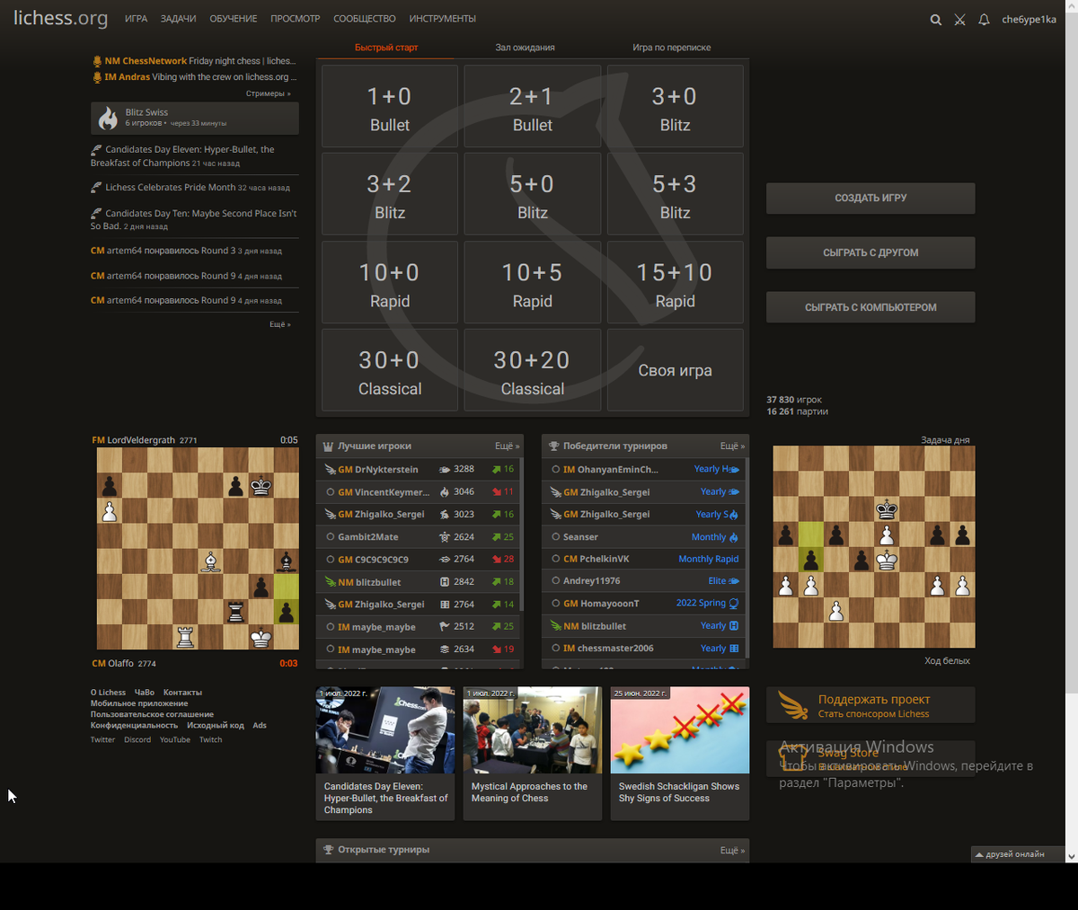Click bullet icon in DrNykterstein row
1078x910 pixels.
click(x=445, y=469)
